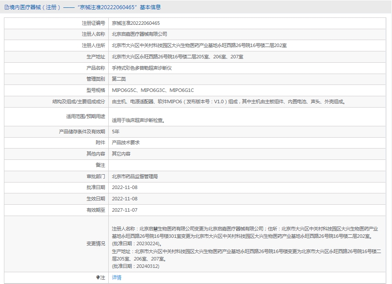Click the 适用范围/预期用途 label
This screenshot has height=284, width=392.
tap(86, 117)
